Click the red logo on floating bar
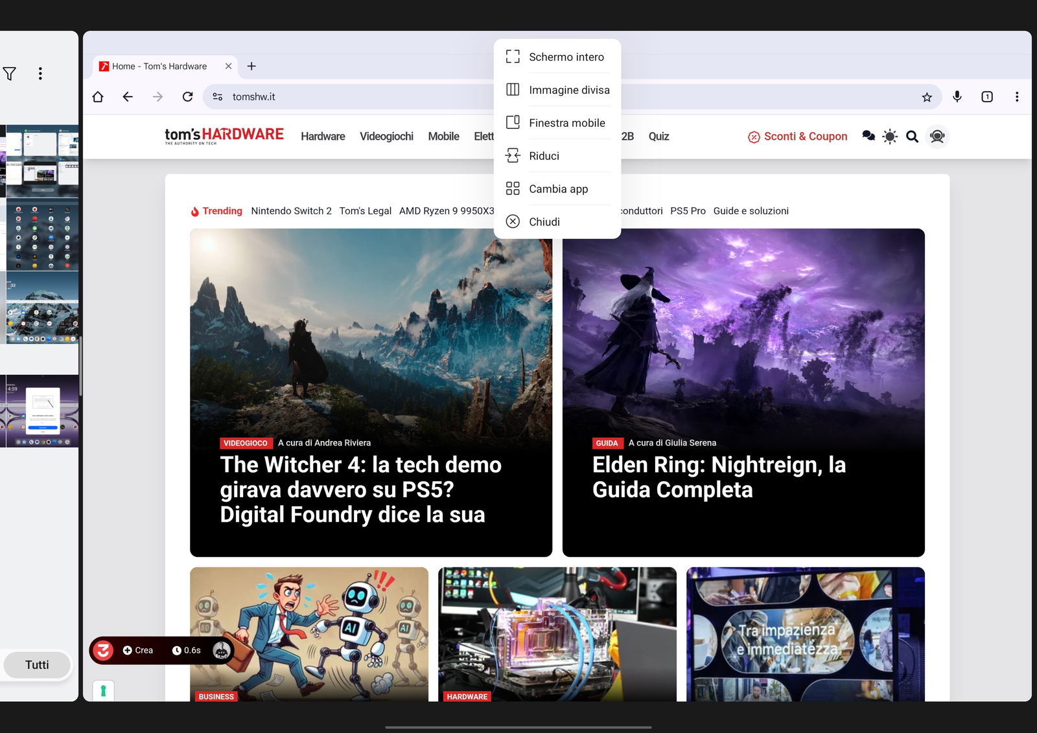1037x733 pixels. [x=103, y=650]
